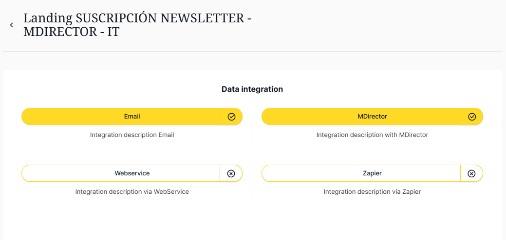The height and width of the screenshot is (240, 506).
Task: Click the checkmark icon on the Email integration
Action: (231, 117)
